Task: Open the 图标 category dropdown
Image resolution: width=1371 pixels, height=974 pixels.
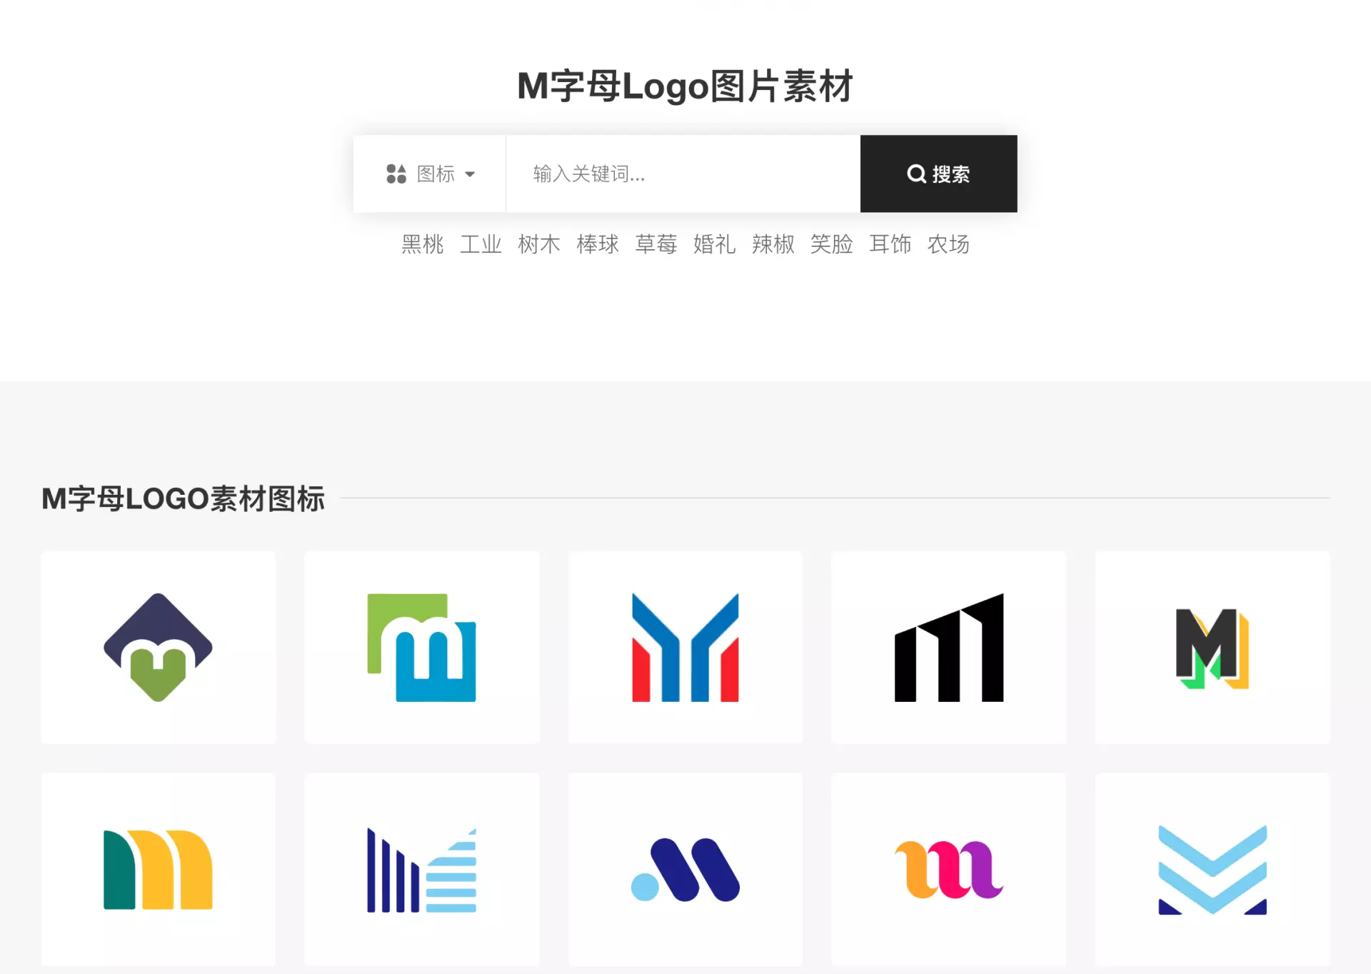Action: (430, 174)
